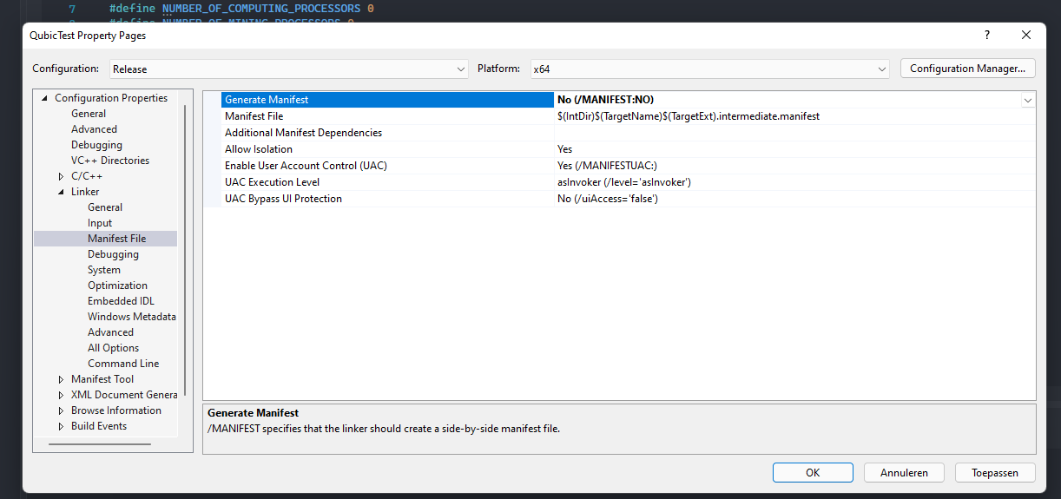Expand the C/C++ tree node
1061x499 pixels.
61,176
